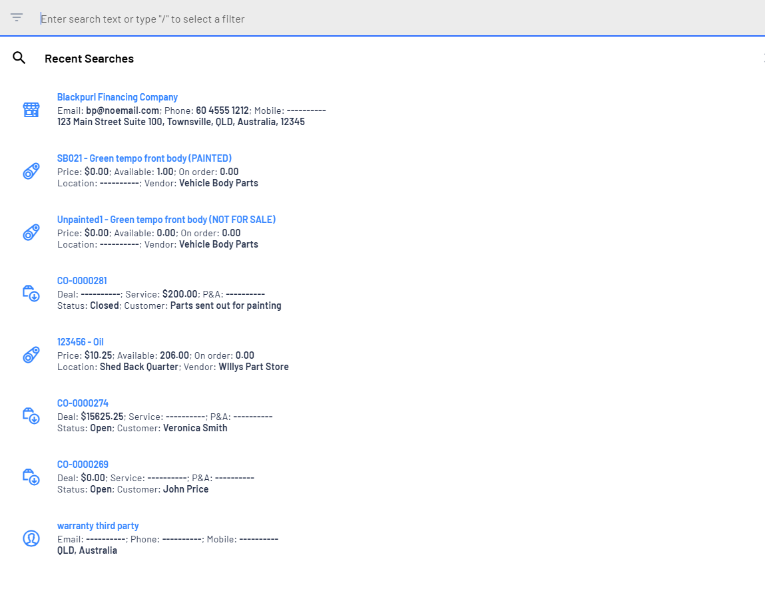Image resolution: width=765 pixels, height=589 pixels.
Task: Click customer name John Price
Action: click(x=186, y=489)
